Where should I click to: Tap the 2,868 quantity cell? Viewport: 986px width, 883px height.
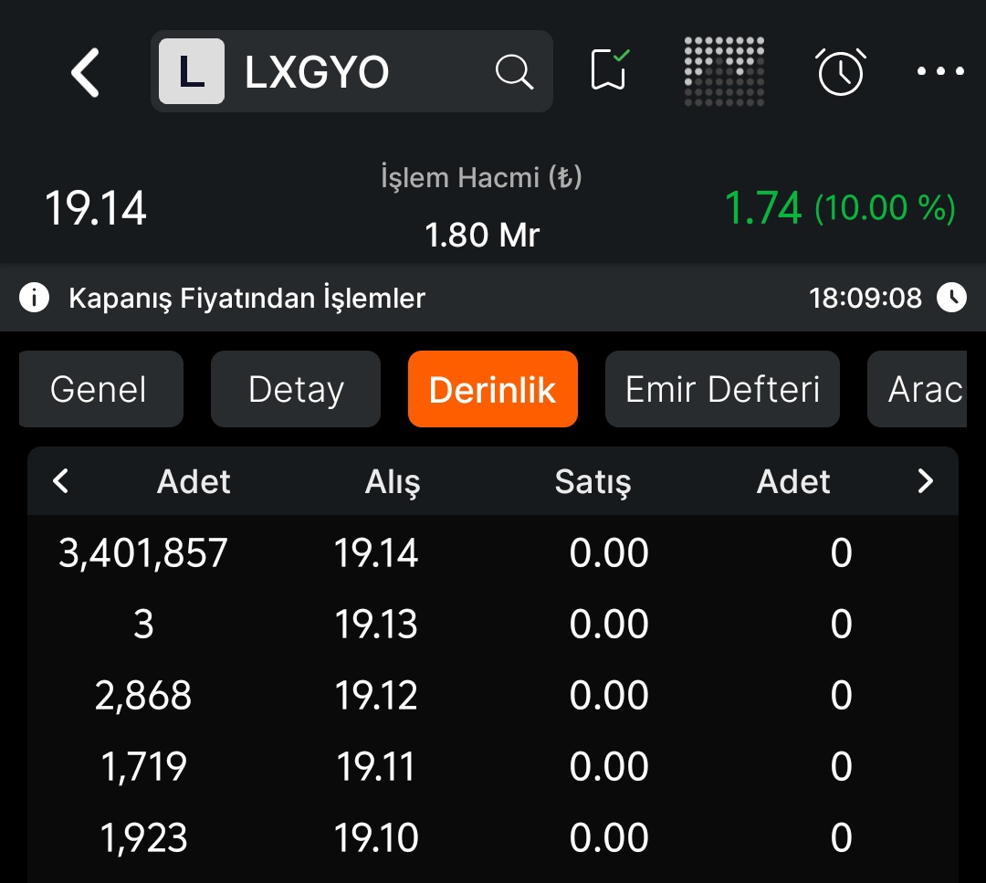[142, 696]
